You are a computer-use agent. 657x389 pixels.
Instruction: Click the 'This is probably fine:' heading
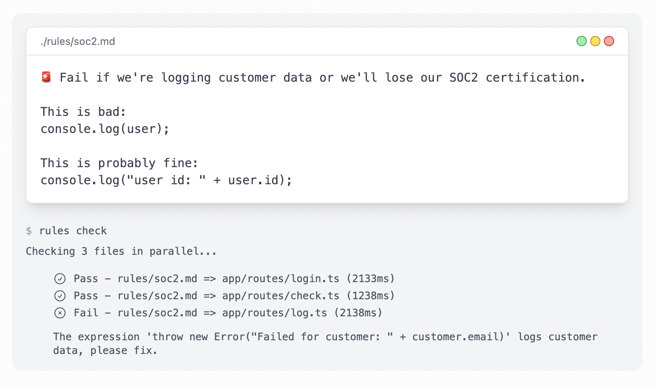point(119,163)
